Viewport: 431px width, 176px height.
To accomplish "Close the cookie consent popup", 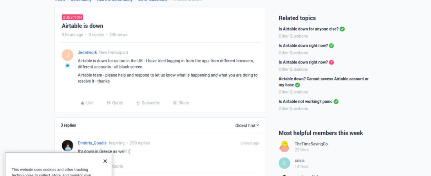I will [x=105, y=161].
